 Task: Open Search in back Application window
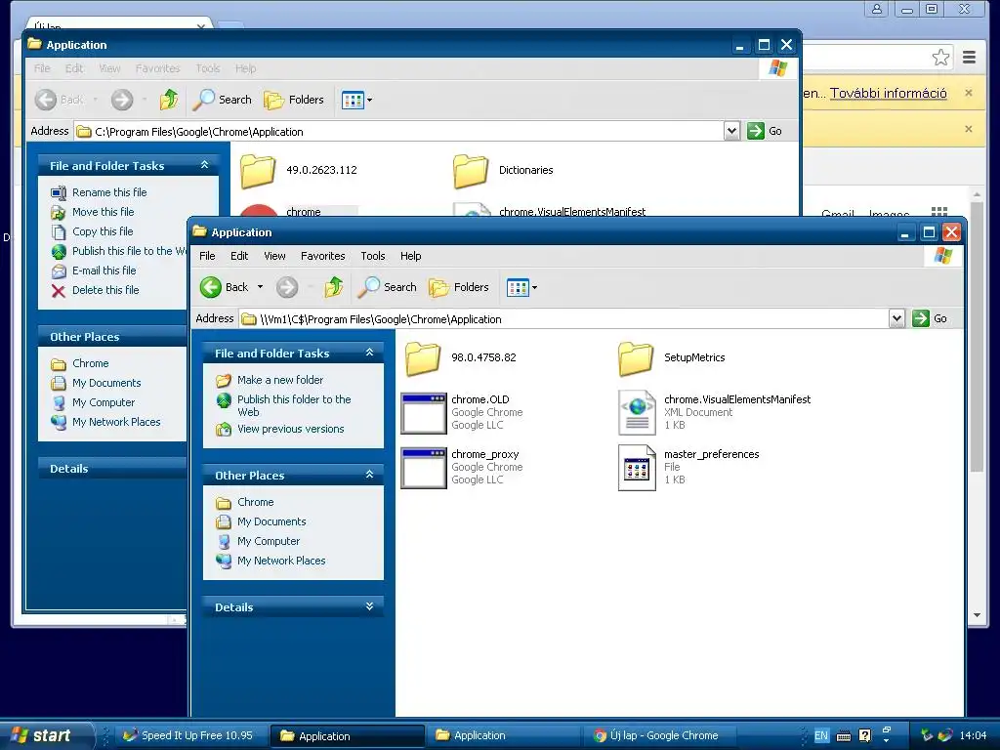click(x=222, y=100)
